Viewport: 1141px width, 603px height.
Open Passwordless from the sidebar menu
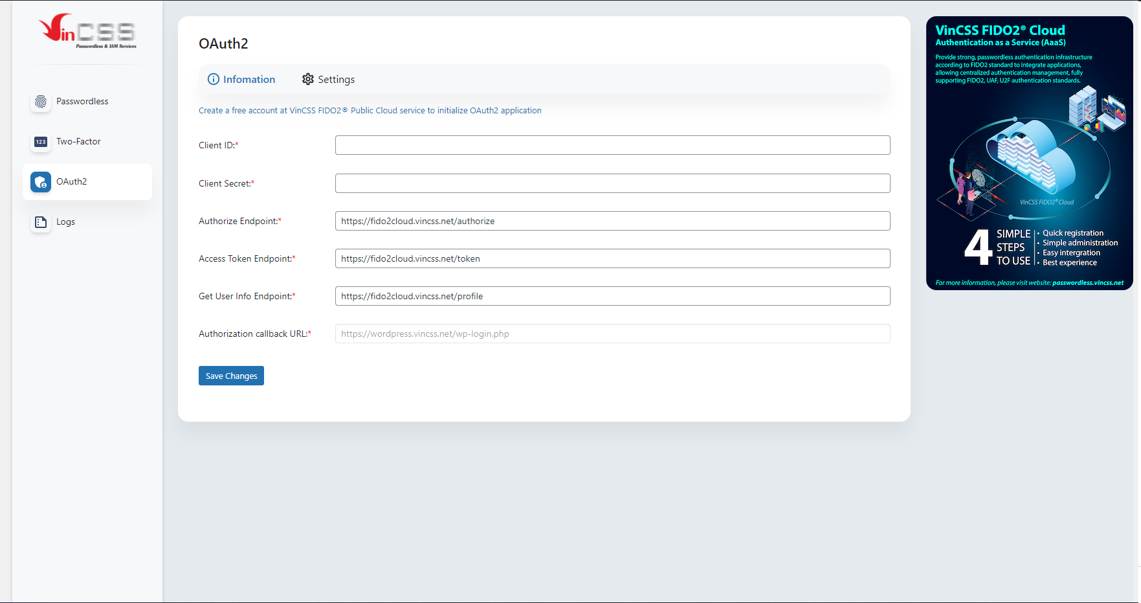pyautogui.click(x=83, y=102)
